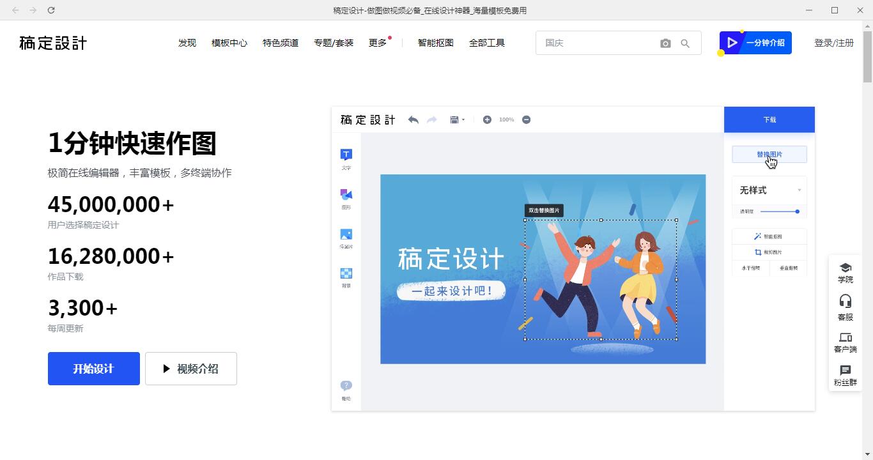Image resolution: width=873 pixels, height=460 pixels.
Task: Click the 100% zoom level text
Action: pyautogui.click(x=507, y=119)
